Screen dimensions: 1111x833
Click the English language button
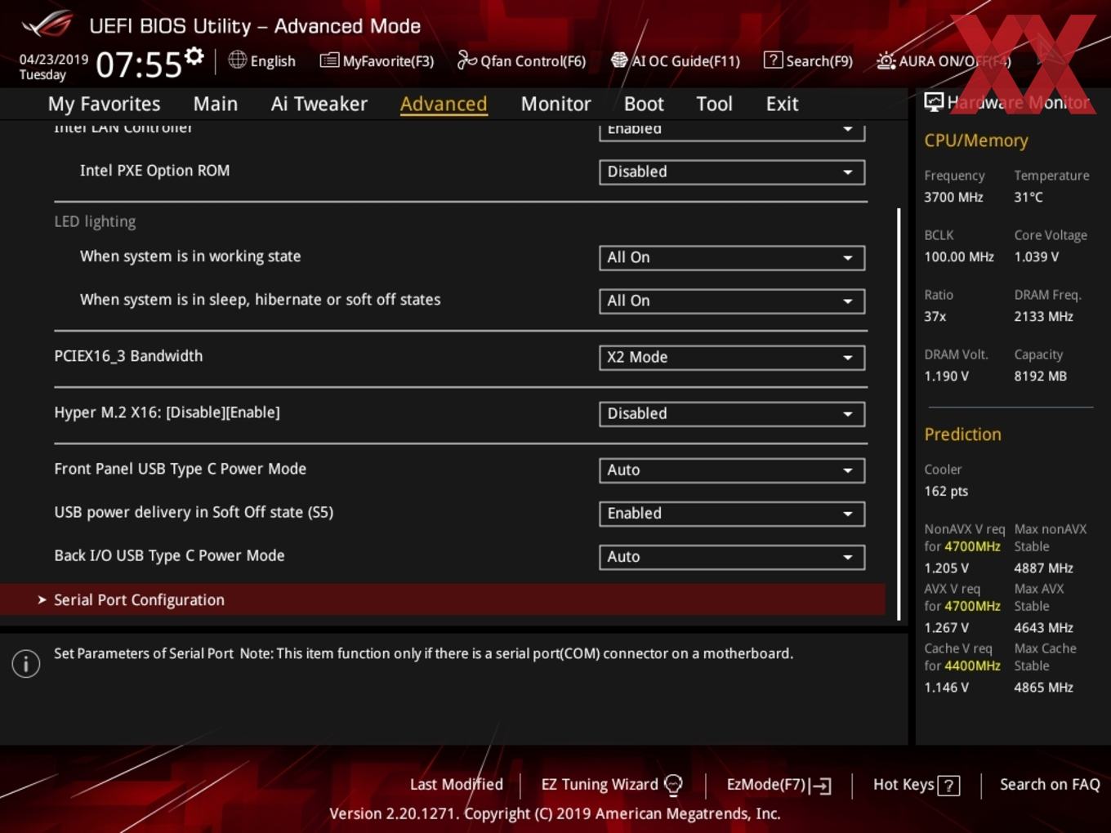click(261, 60)
